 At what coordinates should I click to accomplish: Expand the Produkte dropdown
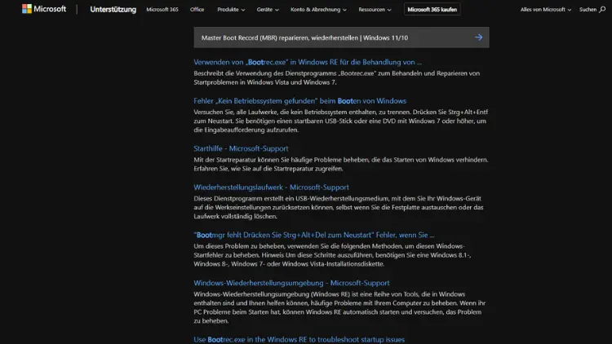click(x=231, y=9)
